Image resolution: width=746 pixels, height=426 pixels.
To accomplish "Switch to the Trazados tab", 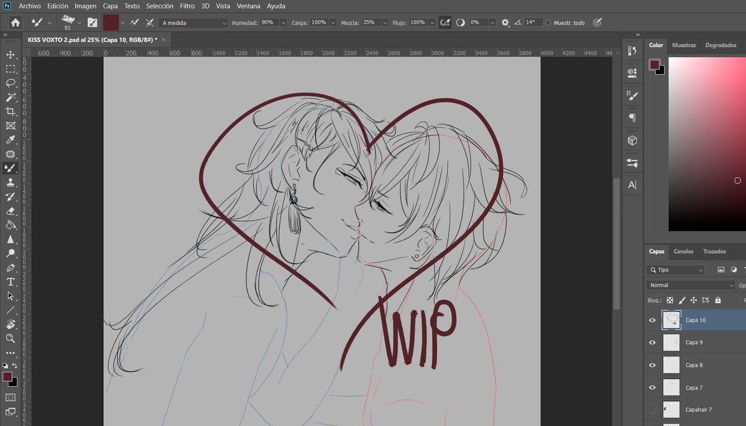I will coord(714,251).
